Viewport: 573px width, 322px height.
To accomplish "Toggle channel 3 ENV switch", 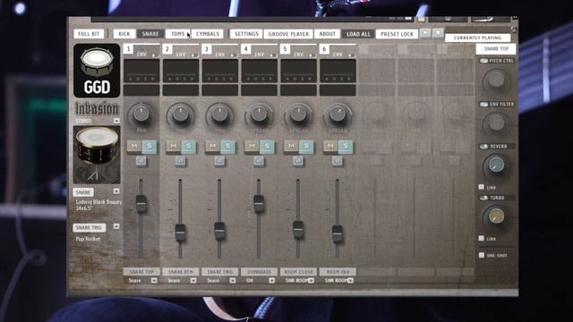I will 233,55.
